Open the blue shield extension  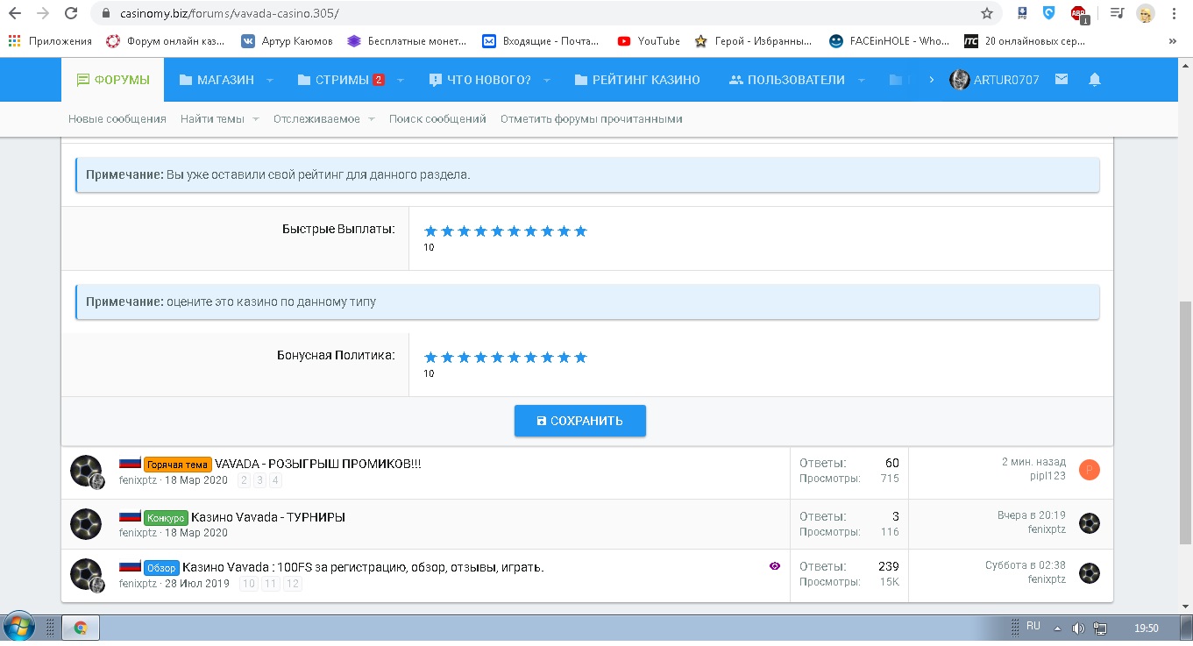coord(1049,13)
